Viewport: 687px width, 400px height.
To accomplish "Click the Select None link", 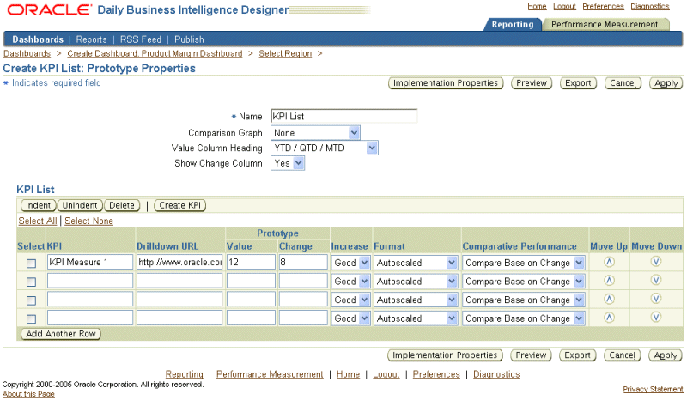I will (x=88, y=221).
